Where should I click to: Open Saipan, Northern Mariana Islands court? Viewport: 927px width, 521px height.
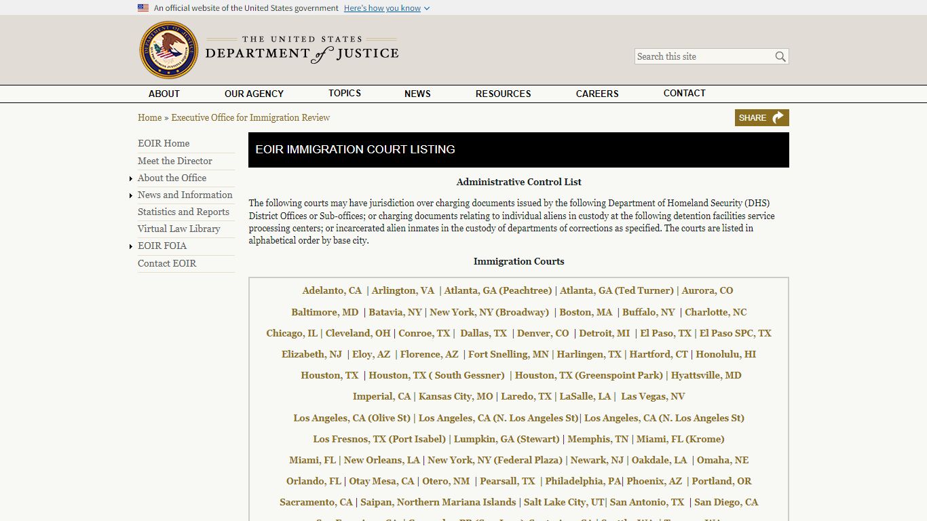(x=438, y=502)
